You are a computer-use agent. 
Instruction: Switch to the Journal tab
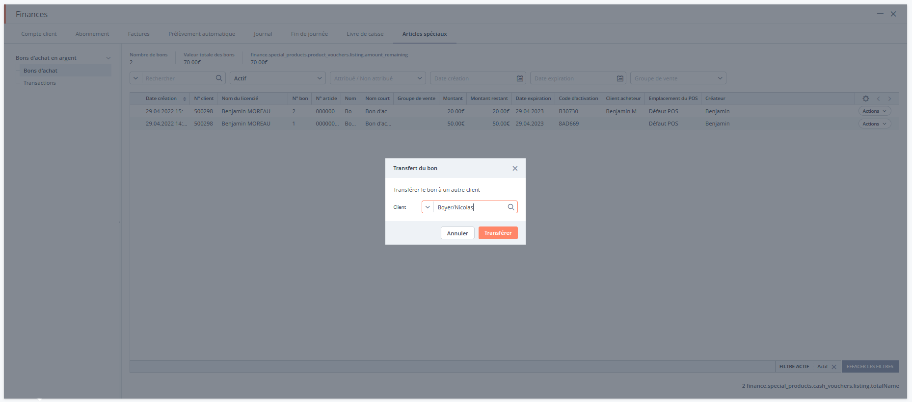[x=263, y=34]
